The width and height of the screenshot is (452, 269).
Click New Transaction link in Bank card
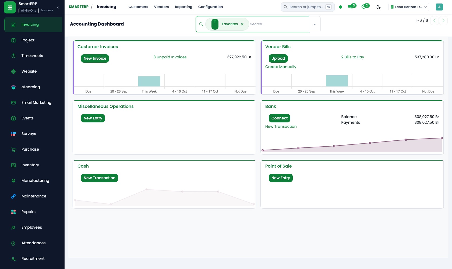281,126
